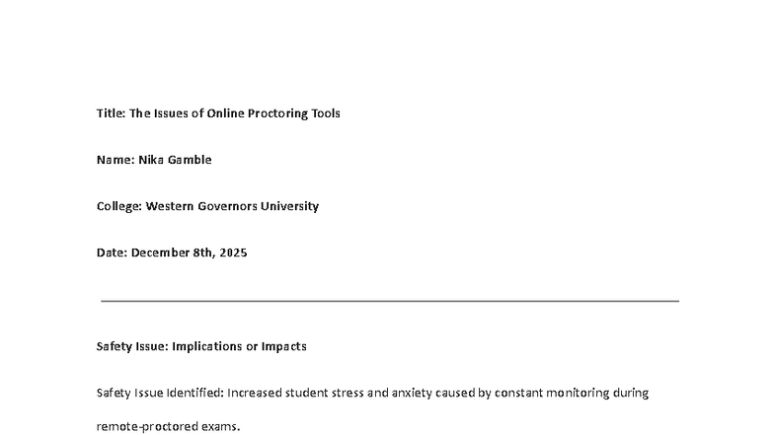This screenshot has height=435, width=774.
Task: Click on "Western Governors University" text
Action: [233, 206]
